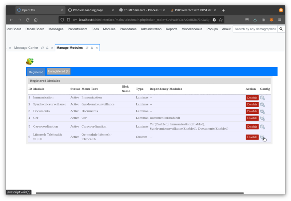Toggle lock on Message Center tab
The width and height of the screenshot is (291, 201).
coord(47,48)
